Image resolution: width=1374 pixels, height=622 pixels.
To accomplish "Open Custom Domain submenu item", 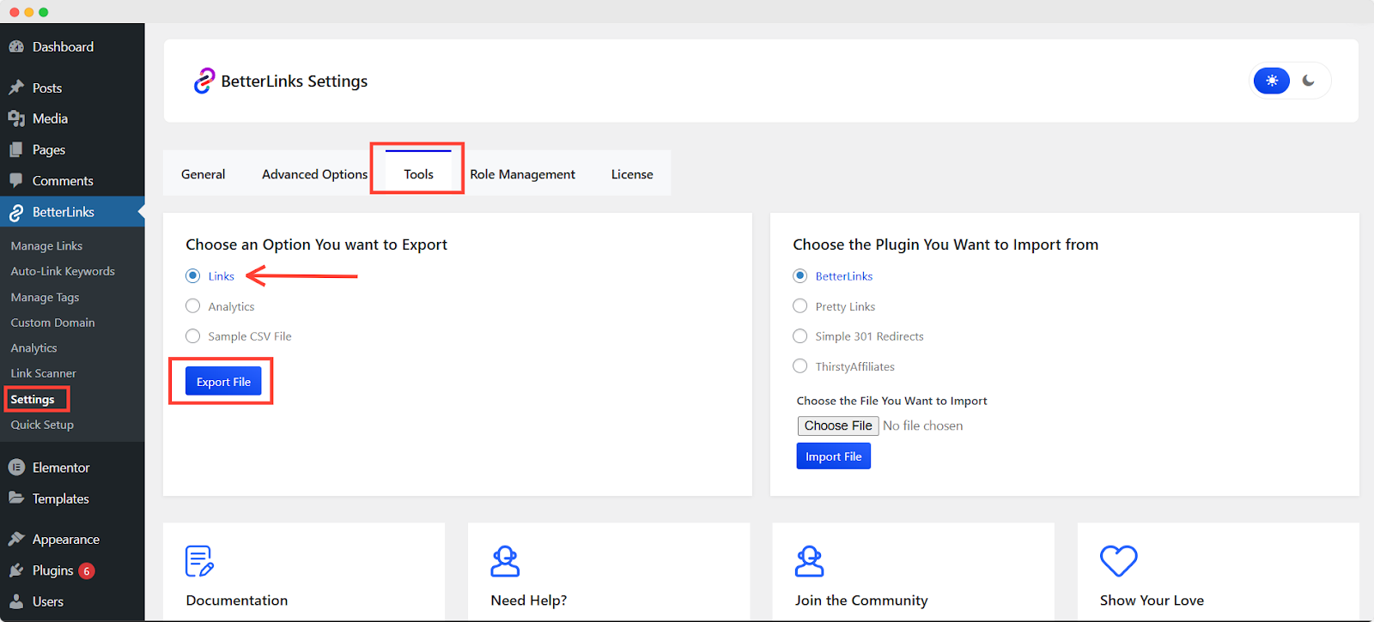I will (x=52, y=323).
